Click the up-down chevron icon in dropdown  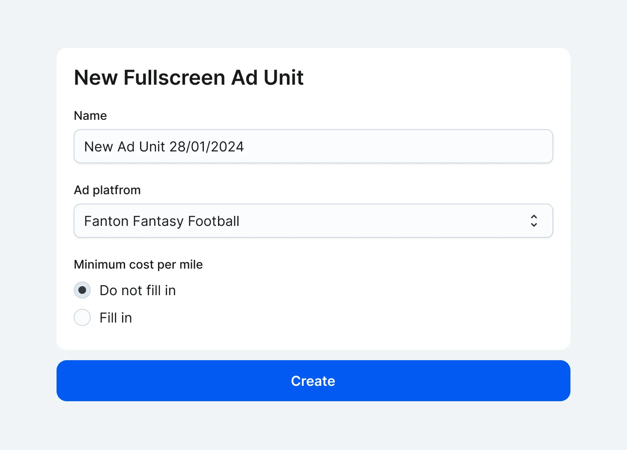(x=534, y=221)
